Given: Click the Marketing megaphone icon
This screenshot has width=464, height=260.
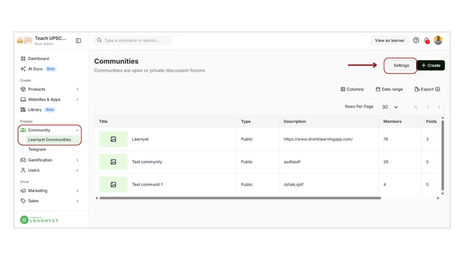Looking at the screenshot, I should pos(23,191).
